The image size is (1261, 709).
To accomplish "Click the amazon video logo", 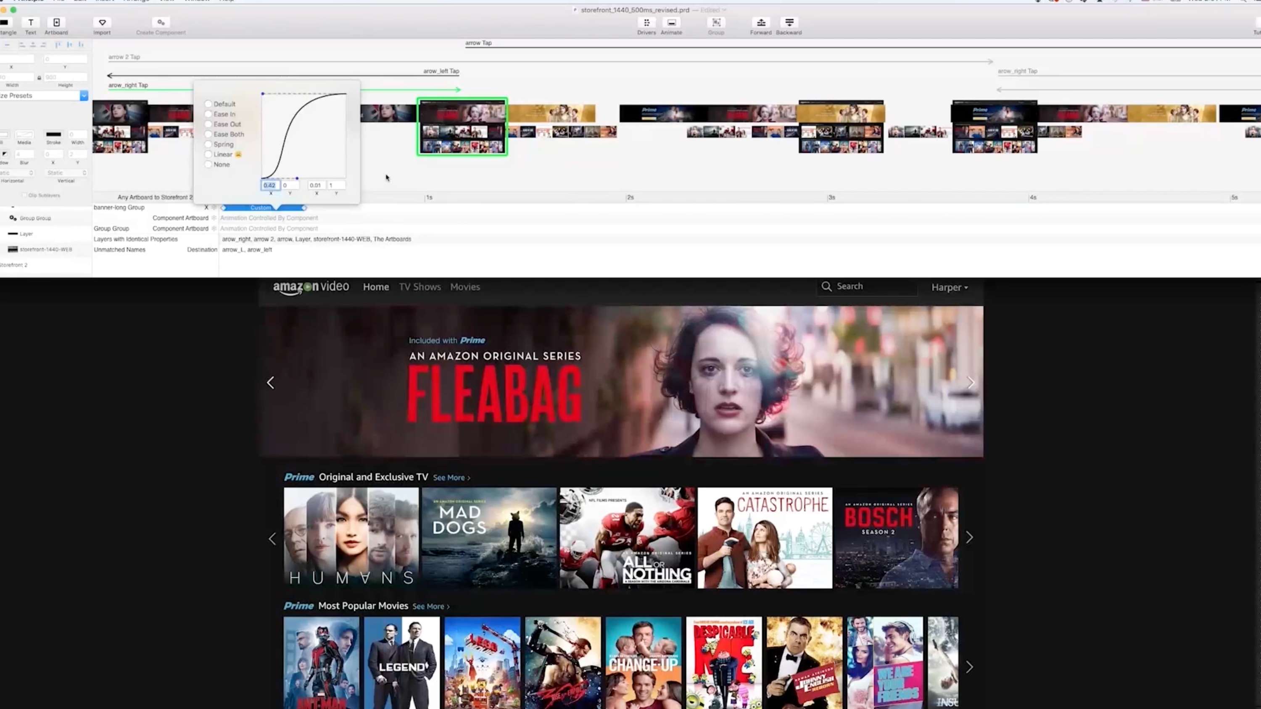I will pyautogui.click(x=311, y=287).
